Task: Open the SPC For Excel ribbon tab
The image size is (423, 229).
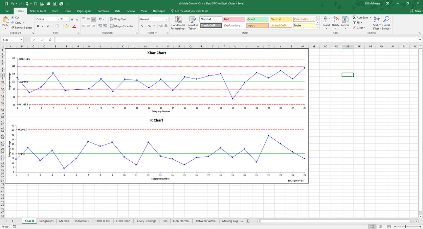Action: click(x=37, y=10)
